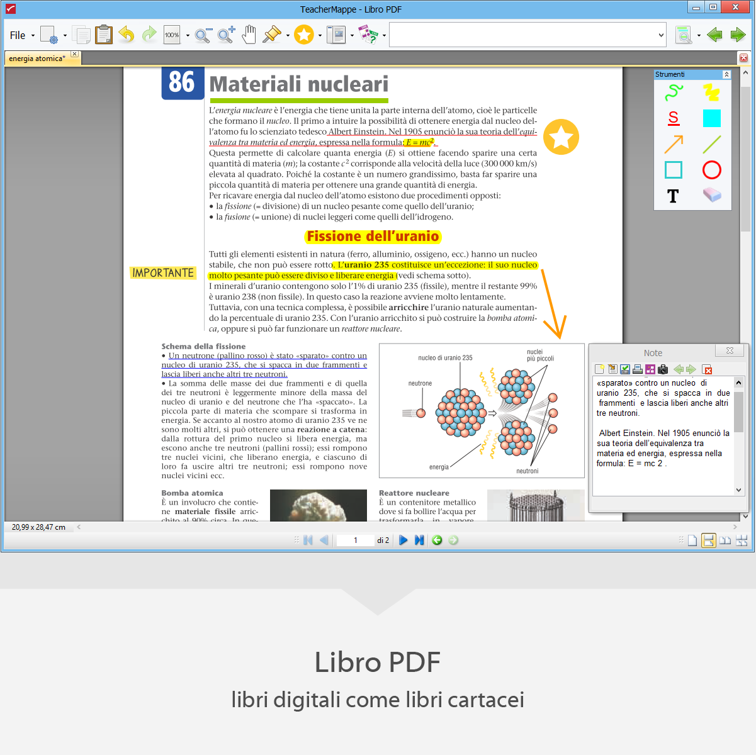The height and width of the screenshot is (755, 756).
Task: Select the black T text tool
Action: pos(674,196)
